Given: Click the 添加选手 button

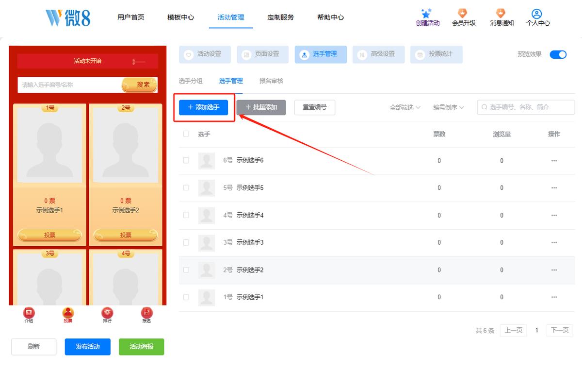Looking at the screenshot, I should point(204,107).
